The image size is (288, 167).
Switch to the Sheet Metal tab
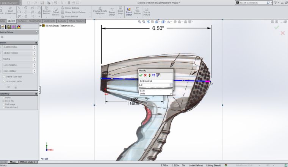(35, 21)
